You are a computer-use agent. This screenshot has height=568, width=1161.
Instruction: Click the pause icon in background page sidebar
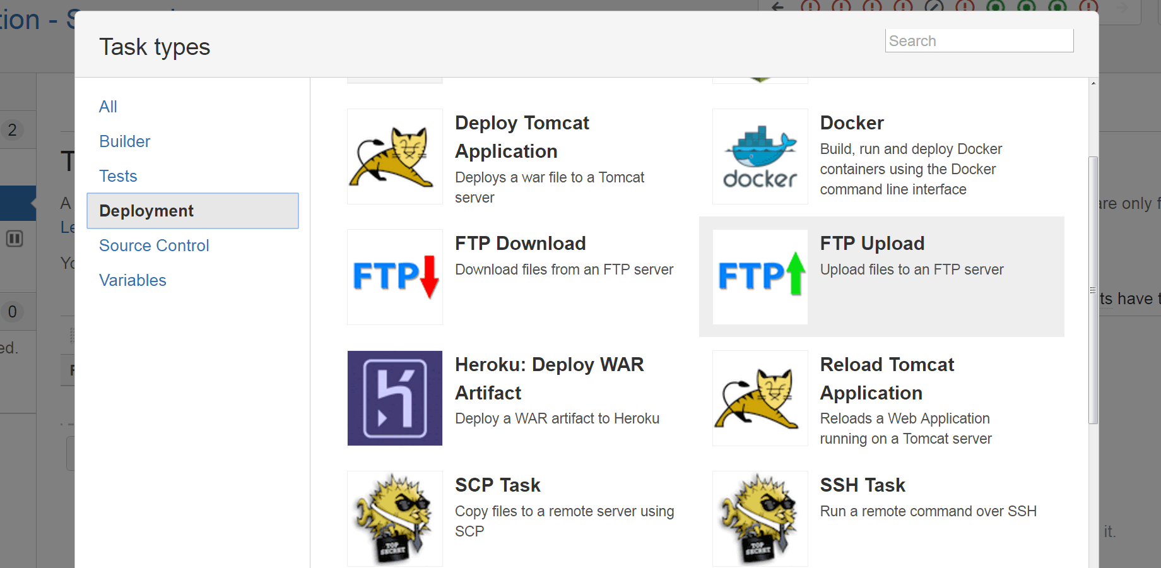point(15,239)
